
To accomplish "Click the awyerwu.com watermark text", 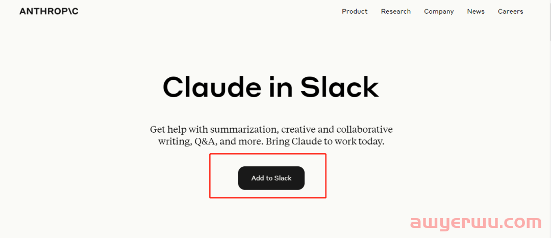I will click(x=476, y=223).
